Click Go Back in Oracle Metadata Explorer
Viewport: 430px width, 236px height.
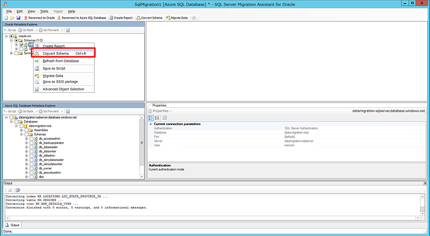pos(26,30)
